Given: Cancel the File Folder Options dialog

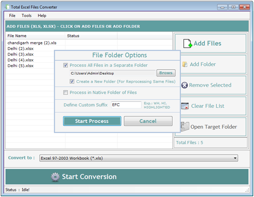Looking at the screenshot, I should (148, 121).
